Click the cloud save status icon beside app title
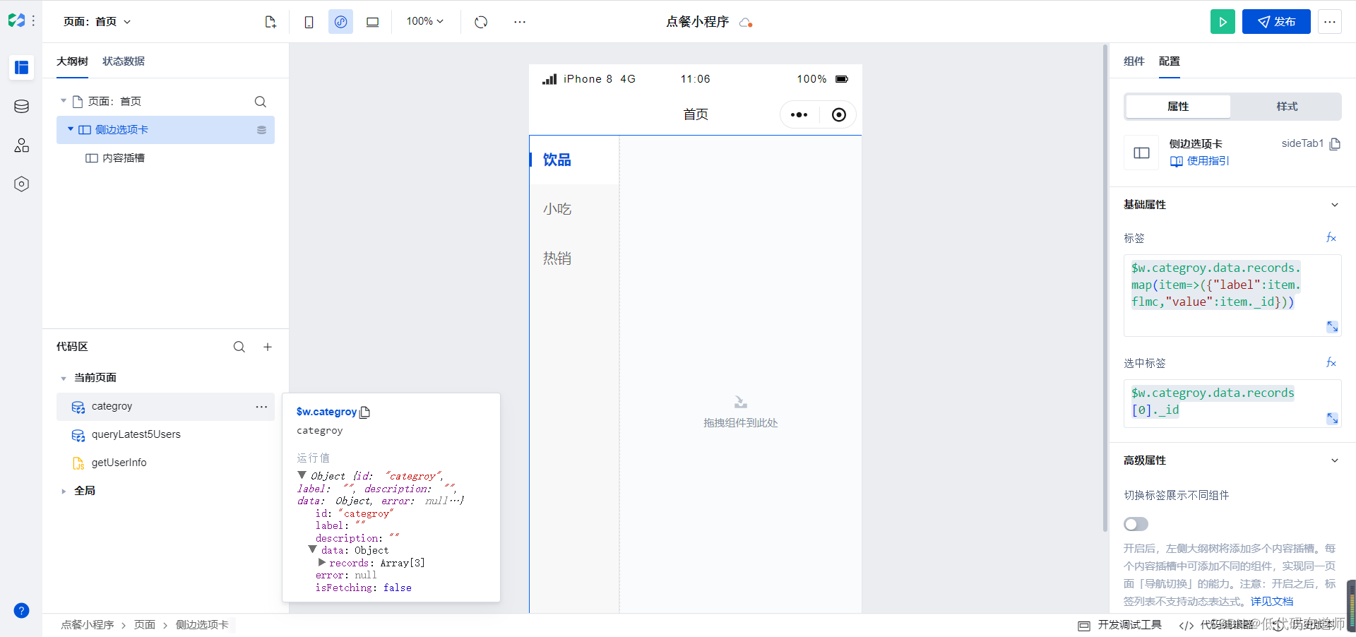 [x=746, y=23]
